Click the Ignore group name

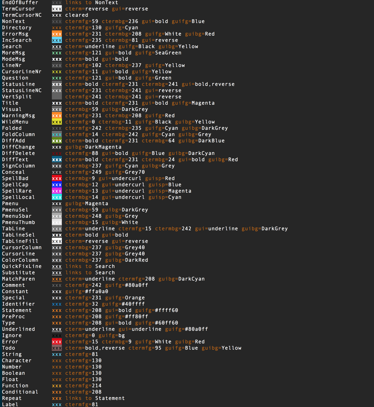pos(12,335)
